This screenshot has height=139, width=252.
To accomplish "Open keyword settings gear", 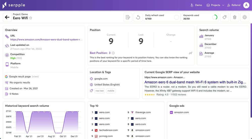I will (245, 17).
